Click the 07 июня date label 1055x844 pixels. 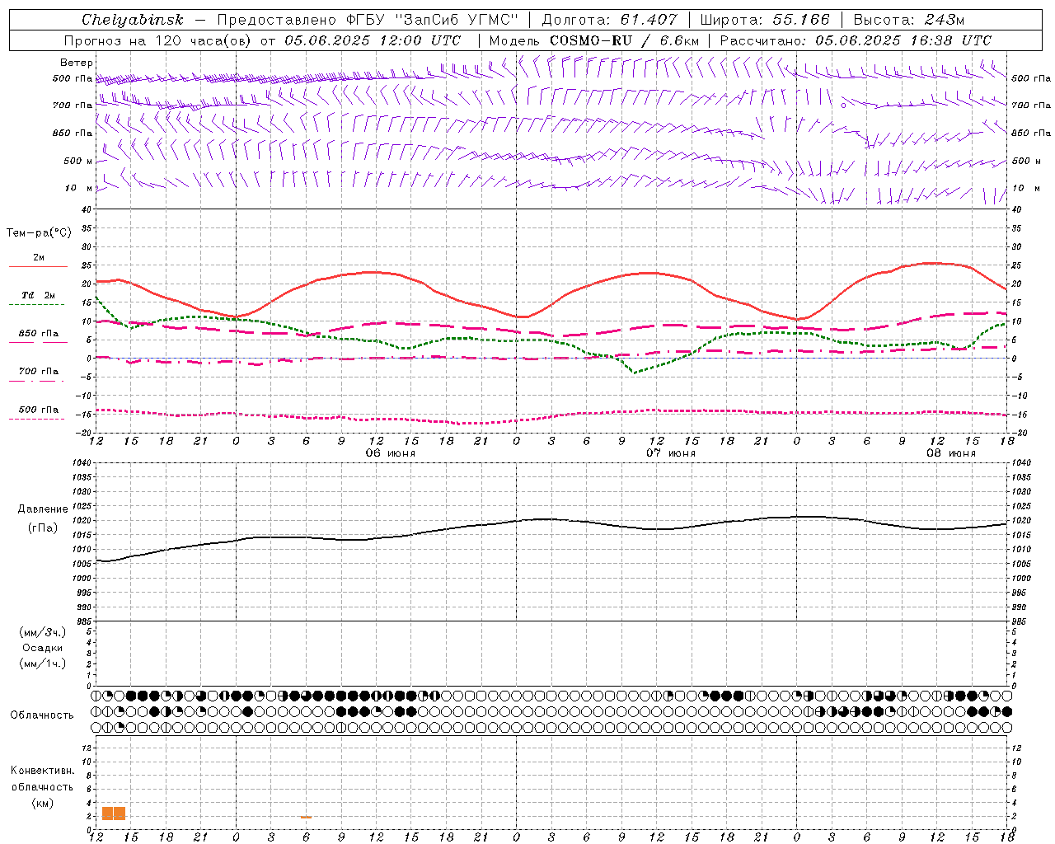[670, 453]
